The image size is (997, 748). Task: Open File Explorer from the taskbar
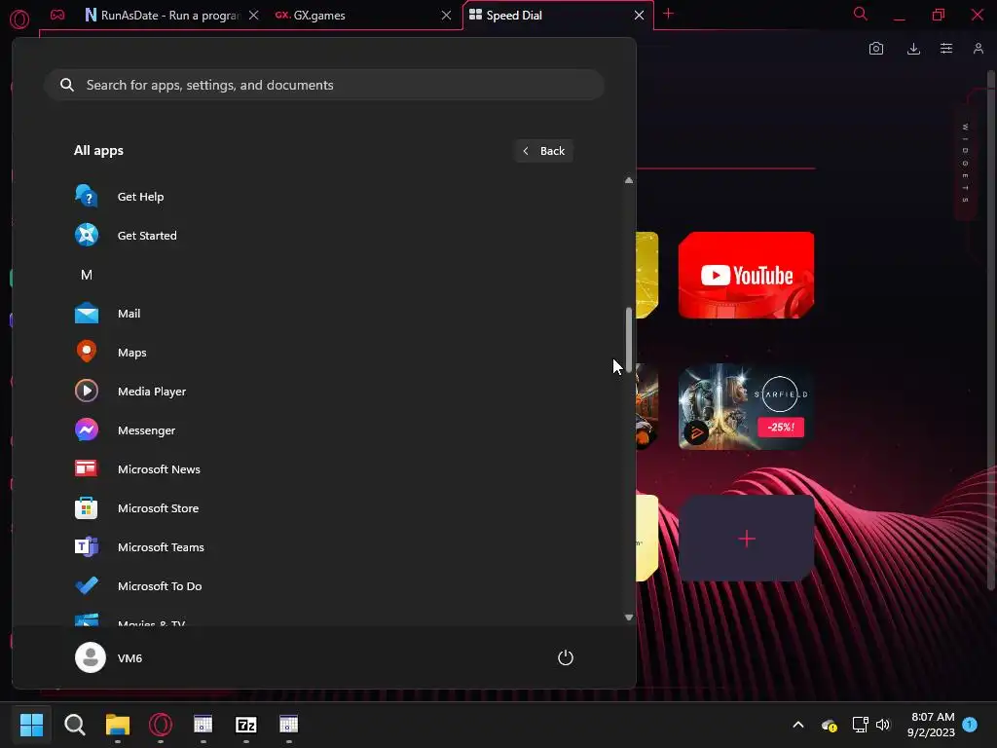(118, 725)
